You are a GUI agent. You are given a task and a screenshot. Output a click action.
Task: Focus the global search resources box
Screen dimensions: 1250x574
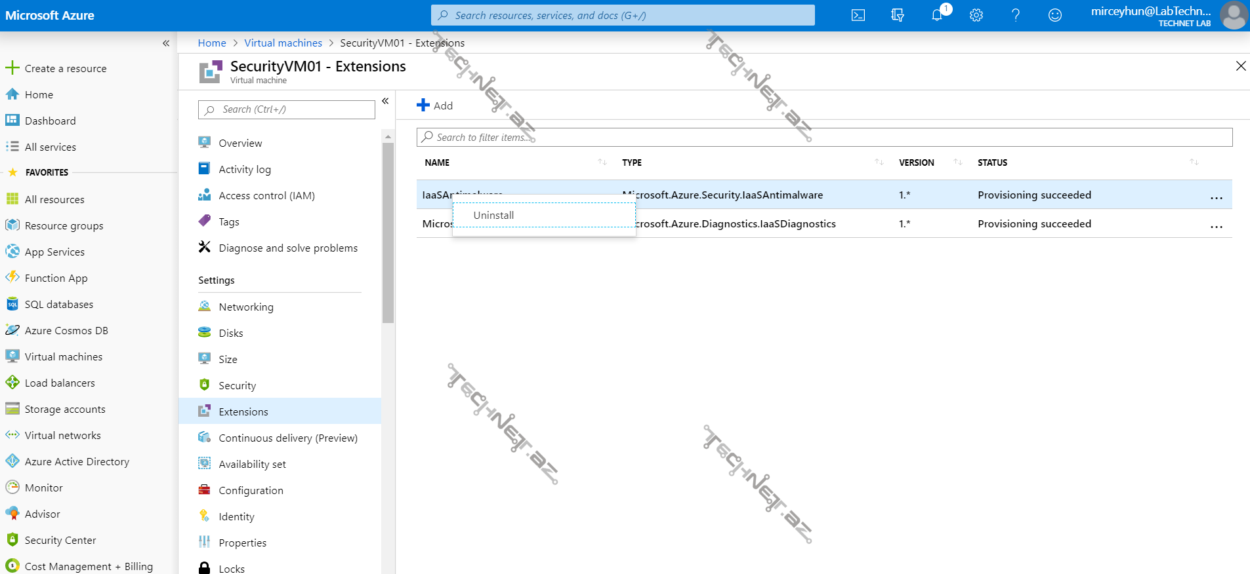(623, 15)
